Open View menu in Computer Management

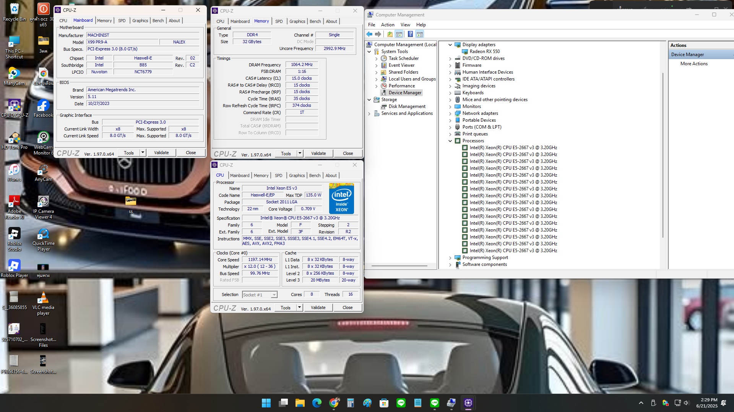click(x=405, y=25)
